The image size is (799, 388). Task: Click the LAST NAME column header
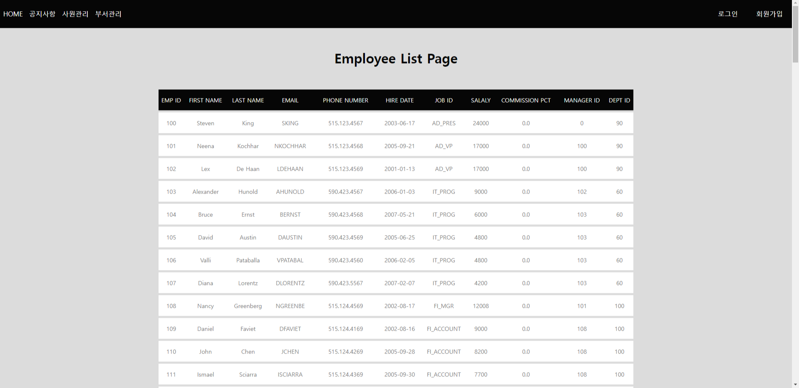click(x=248, y=100)
